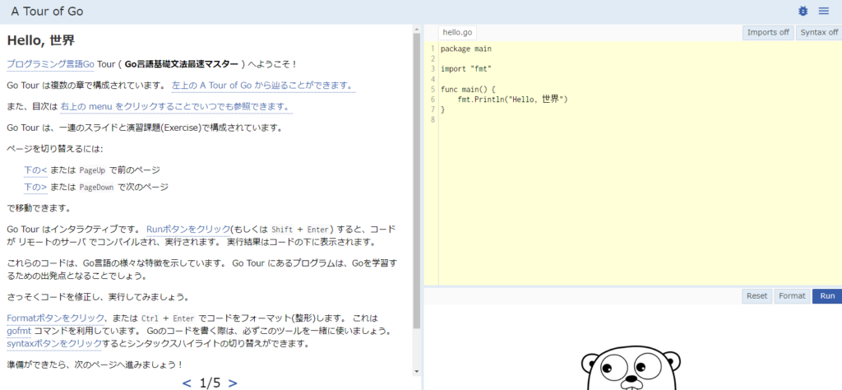Toggle Imports off button
Viewport: 842px width, 390px height.
pyautogui.click(x=769, y=32)
